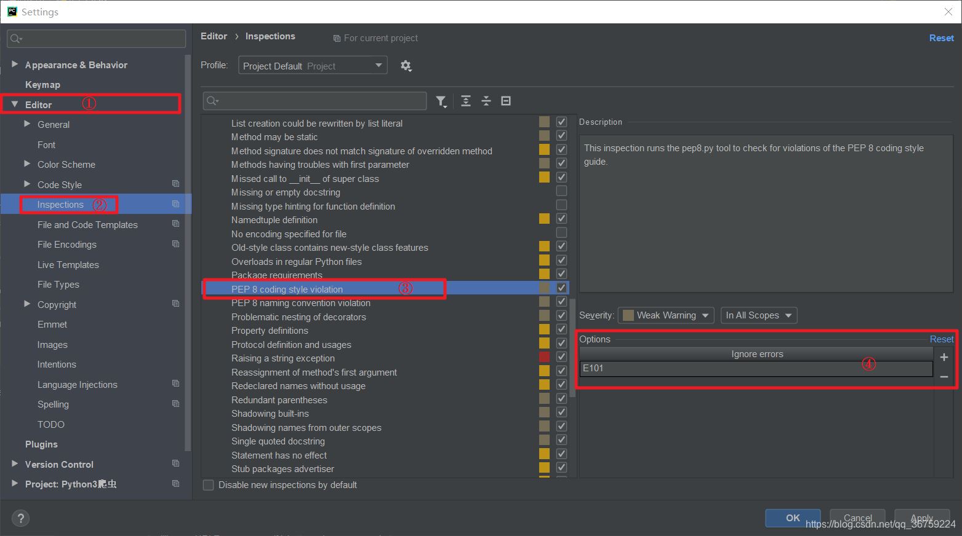
Task: Check Disable new inspections by default
Action: pyautogui.click(x=209, y=485)
